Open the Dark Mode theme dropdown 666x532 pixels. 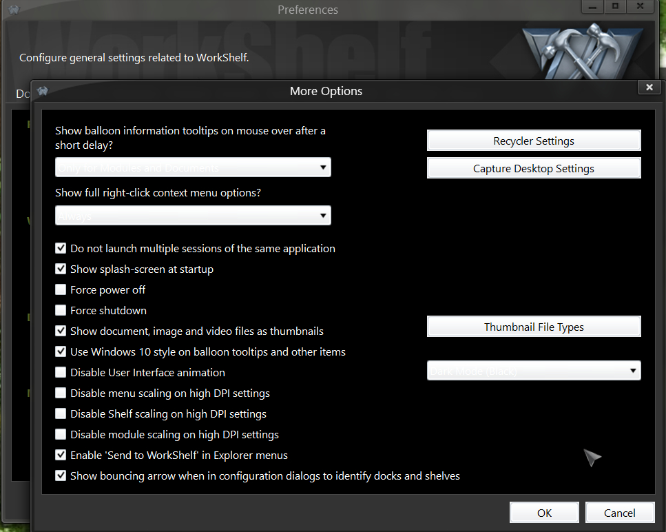tap(534, 371)
